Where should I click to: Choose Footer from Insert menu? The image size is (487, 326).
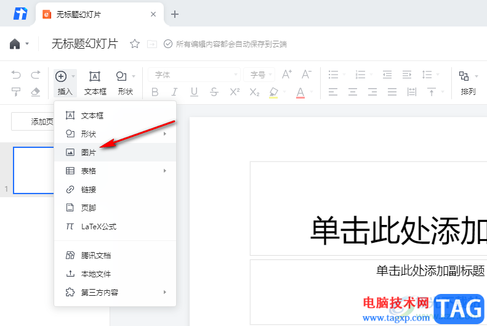(x=115, y=208)
